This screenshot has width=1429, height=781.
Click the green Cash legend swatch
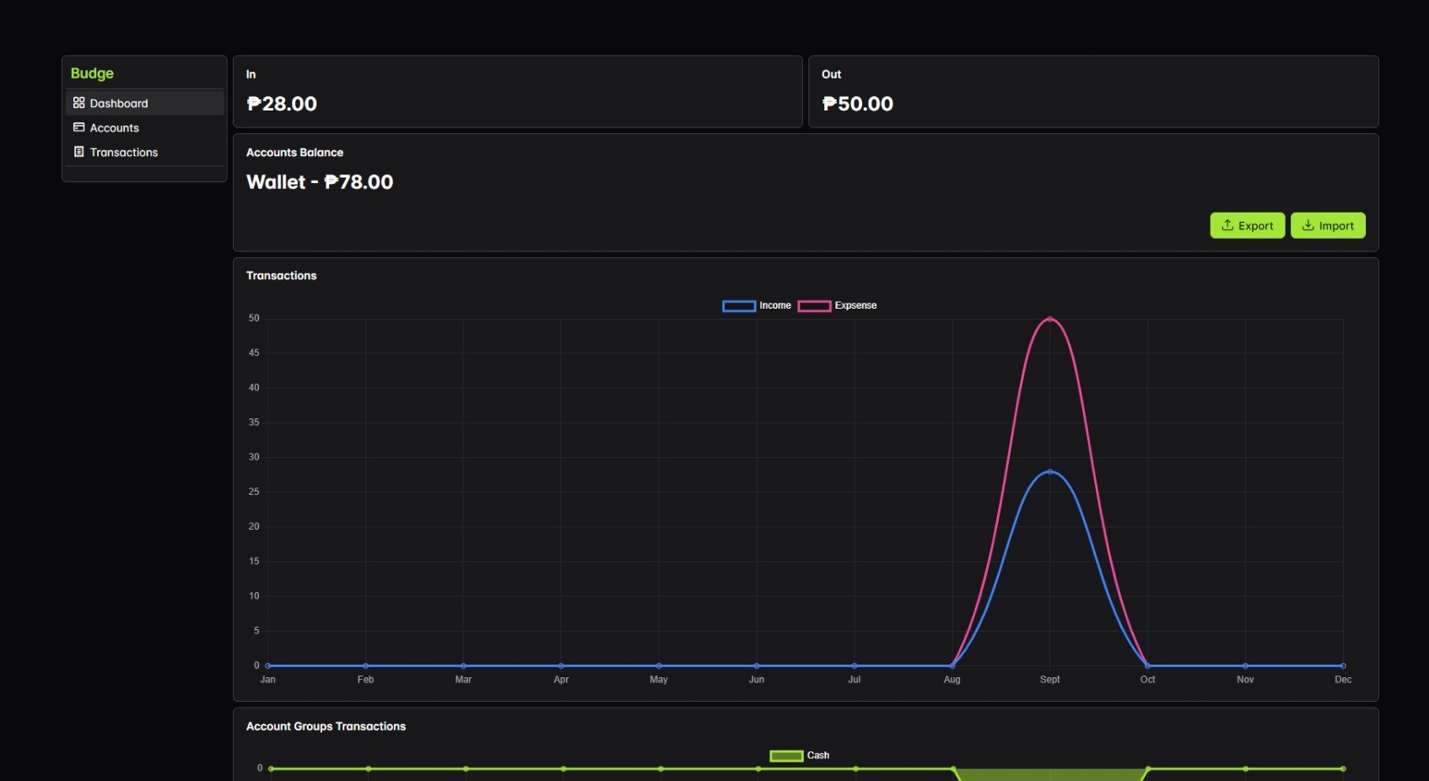point(786,756)
